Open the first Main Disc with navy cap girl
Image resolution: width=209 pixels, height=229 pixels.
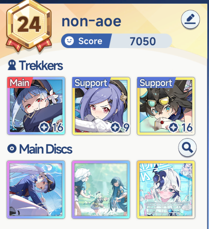tap(36, 189)
